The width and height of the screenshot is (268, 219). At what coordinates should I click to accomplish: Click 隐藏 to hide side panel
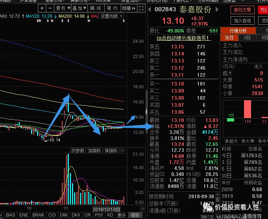(x=129, y=8)
